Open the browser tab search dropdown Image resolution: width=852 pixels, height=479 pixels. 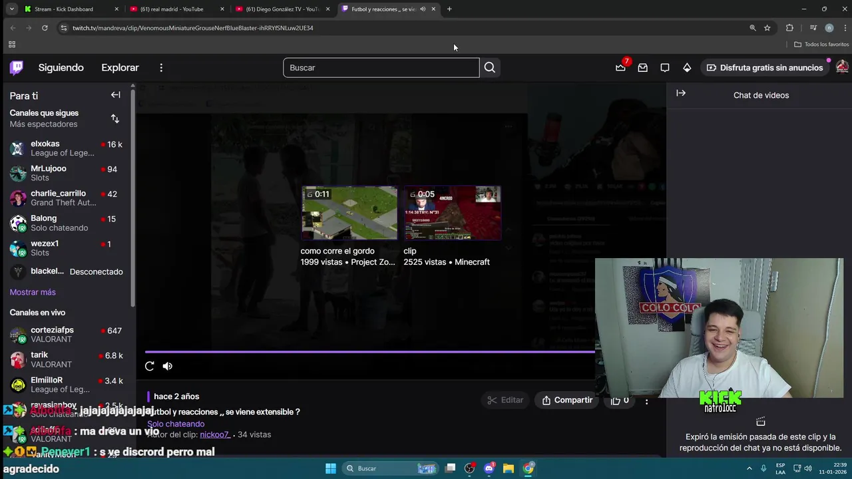(11, 9)
